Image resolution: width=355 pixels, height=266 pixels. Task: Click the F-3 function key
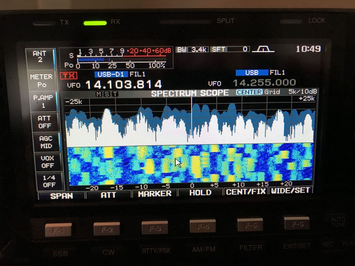point(155,227)
